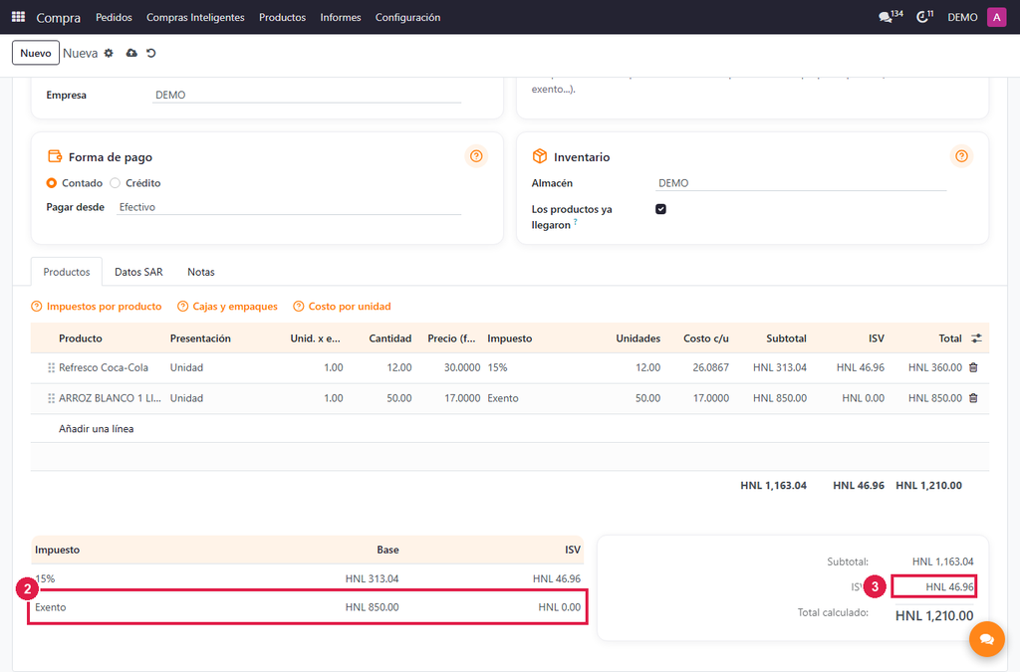Open the help icon in Forma de pago

(476, 156)
